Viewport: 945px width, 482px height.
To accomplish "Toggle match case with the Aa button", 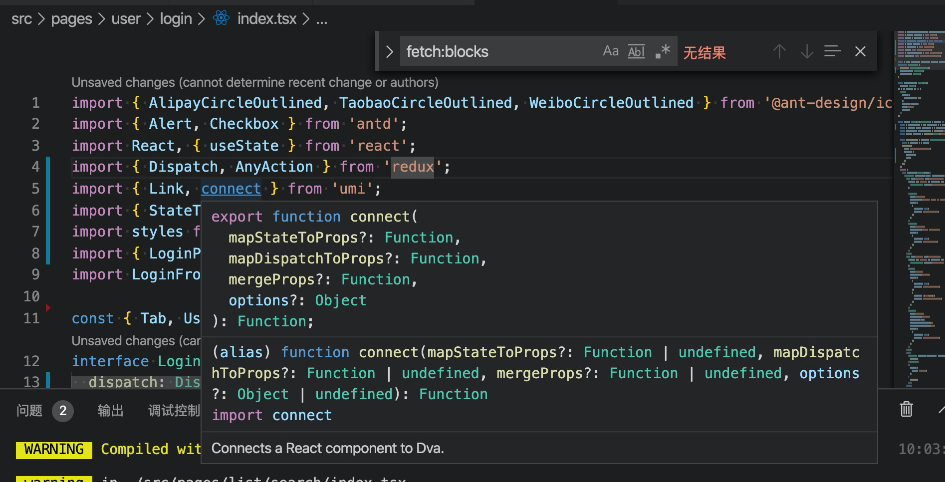I will pos(611,50).
